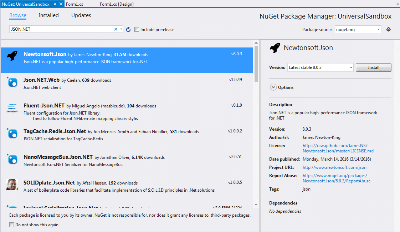
Task: Click the 'json' tag value
Action: [x=306, y=189]
